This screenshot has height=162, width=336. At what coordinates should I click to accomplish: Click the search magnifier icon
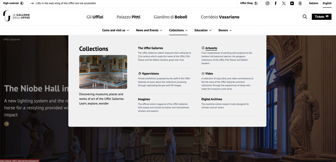(x=305, y=17)
